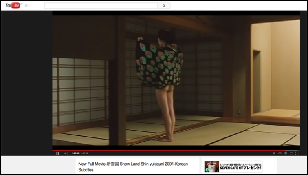The height and width of the screenshot is (175, 308).
Task: Mute the video using the speaker icon
Action: pyautogui.click(x=66, y=153)
